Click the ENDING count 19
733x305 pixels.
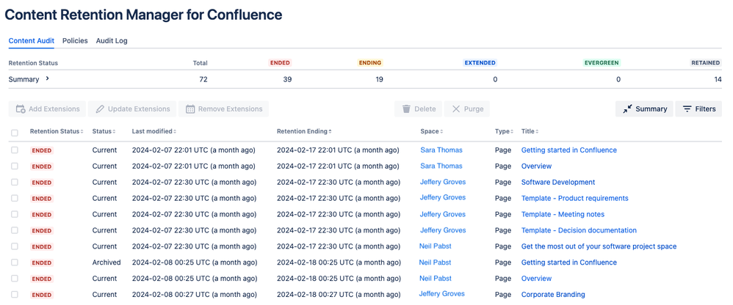379,80
